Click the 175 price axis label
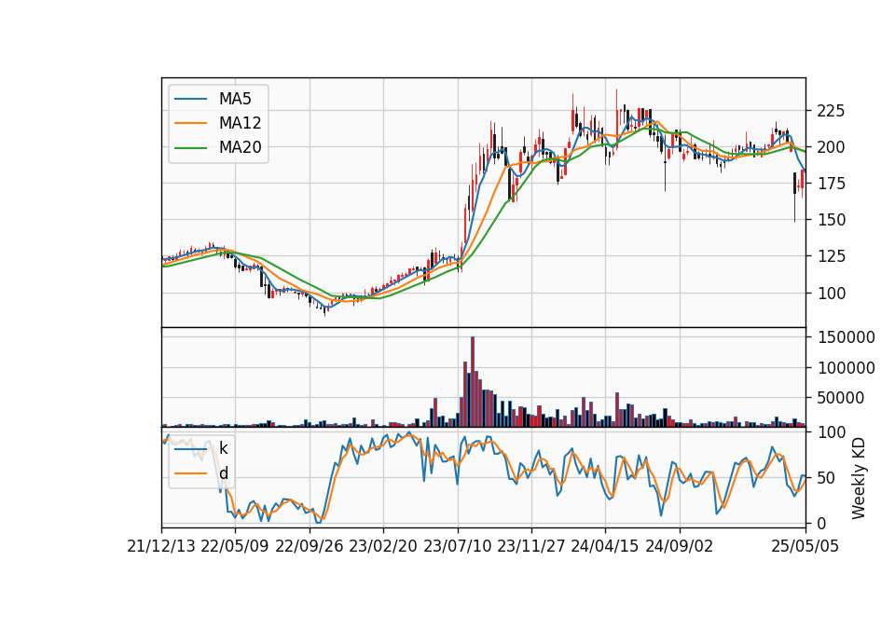Viewport: 895px width, 643px height. 831,184
